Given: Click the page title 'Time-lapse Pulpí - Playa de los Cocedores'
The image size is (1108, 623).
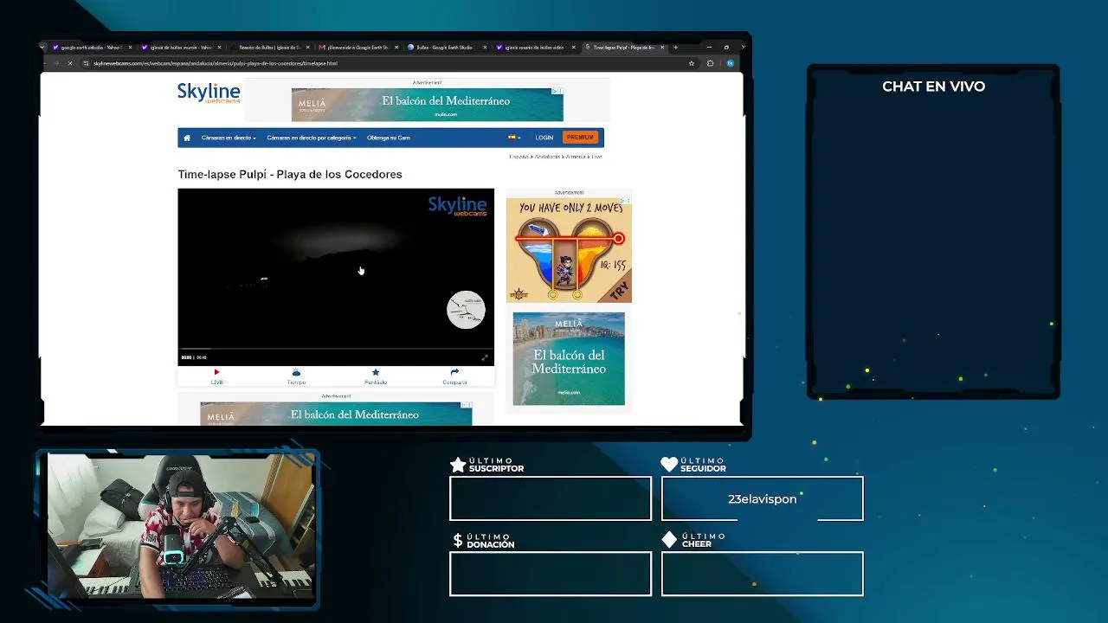Looking at the screenshot, I should click(290, 175).
